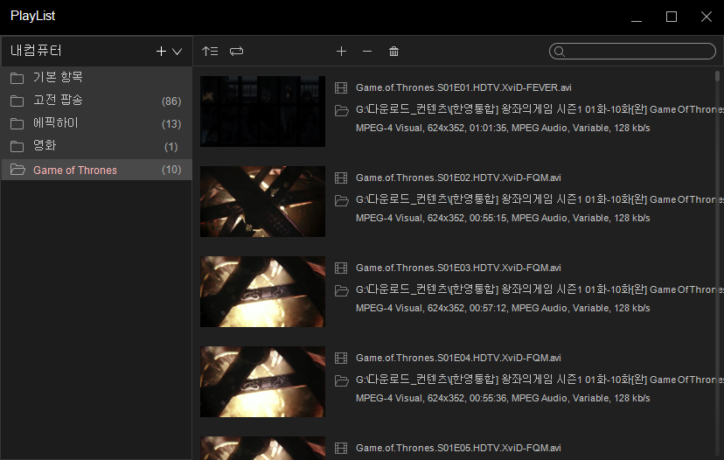Click the 에픽하이 folder icon

pyautogui.click(x=17, y=123)
